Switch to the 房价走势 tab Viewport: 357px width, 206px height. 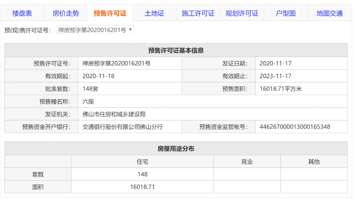point(66,13)
